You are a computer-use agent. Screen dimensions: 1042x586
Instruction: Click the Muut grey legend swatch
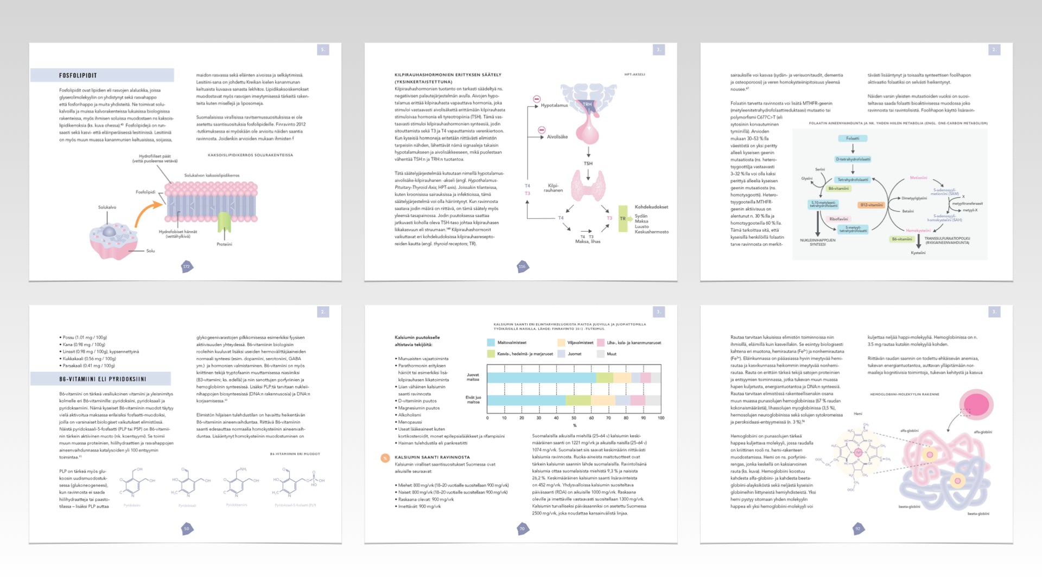click(x=601, y=354)
